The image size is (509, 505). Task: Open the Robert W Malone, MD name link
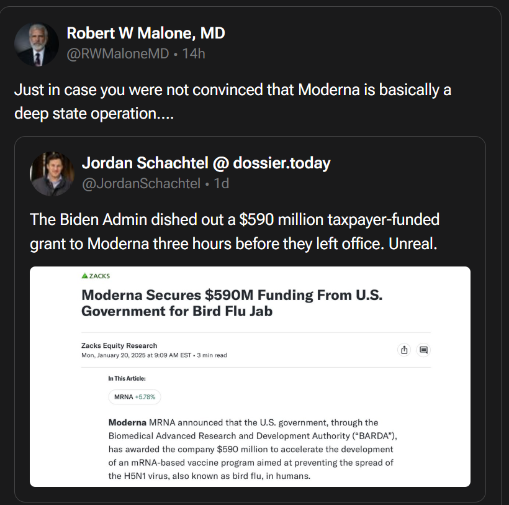point(145,33)
